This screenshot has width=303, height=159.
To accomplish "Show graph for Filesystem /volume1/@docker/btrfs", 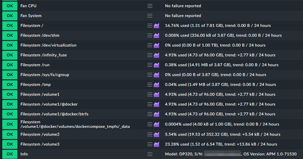I will click(156, 114).
